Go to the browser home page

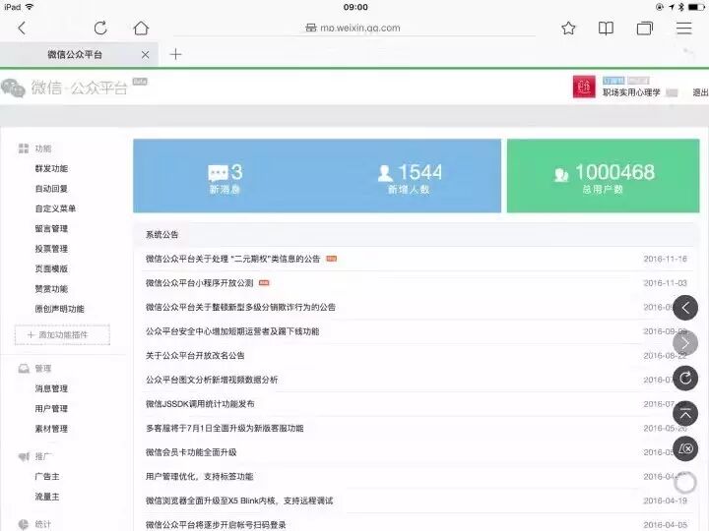[141, 29]
